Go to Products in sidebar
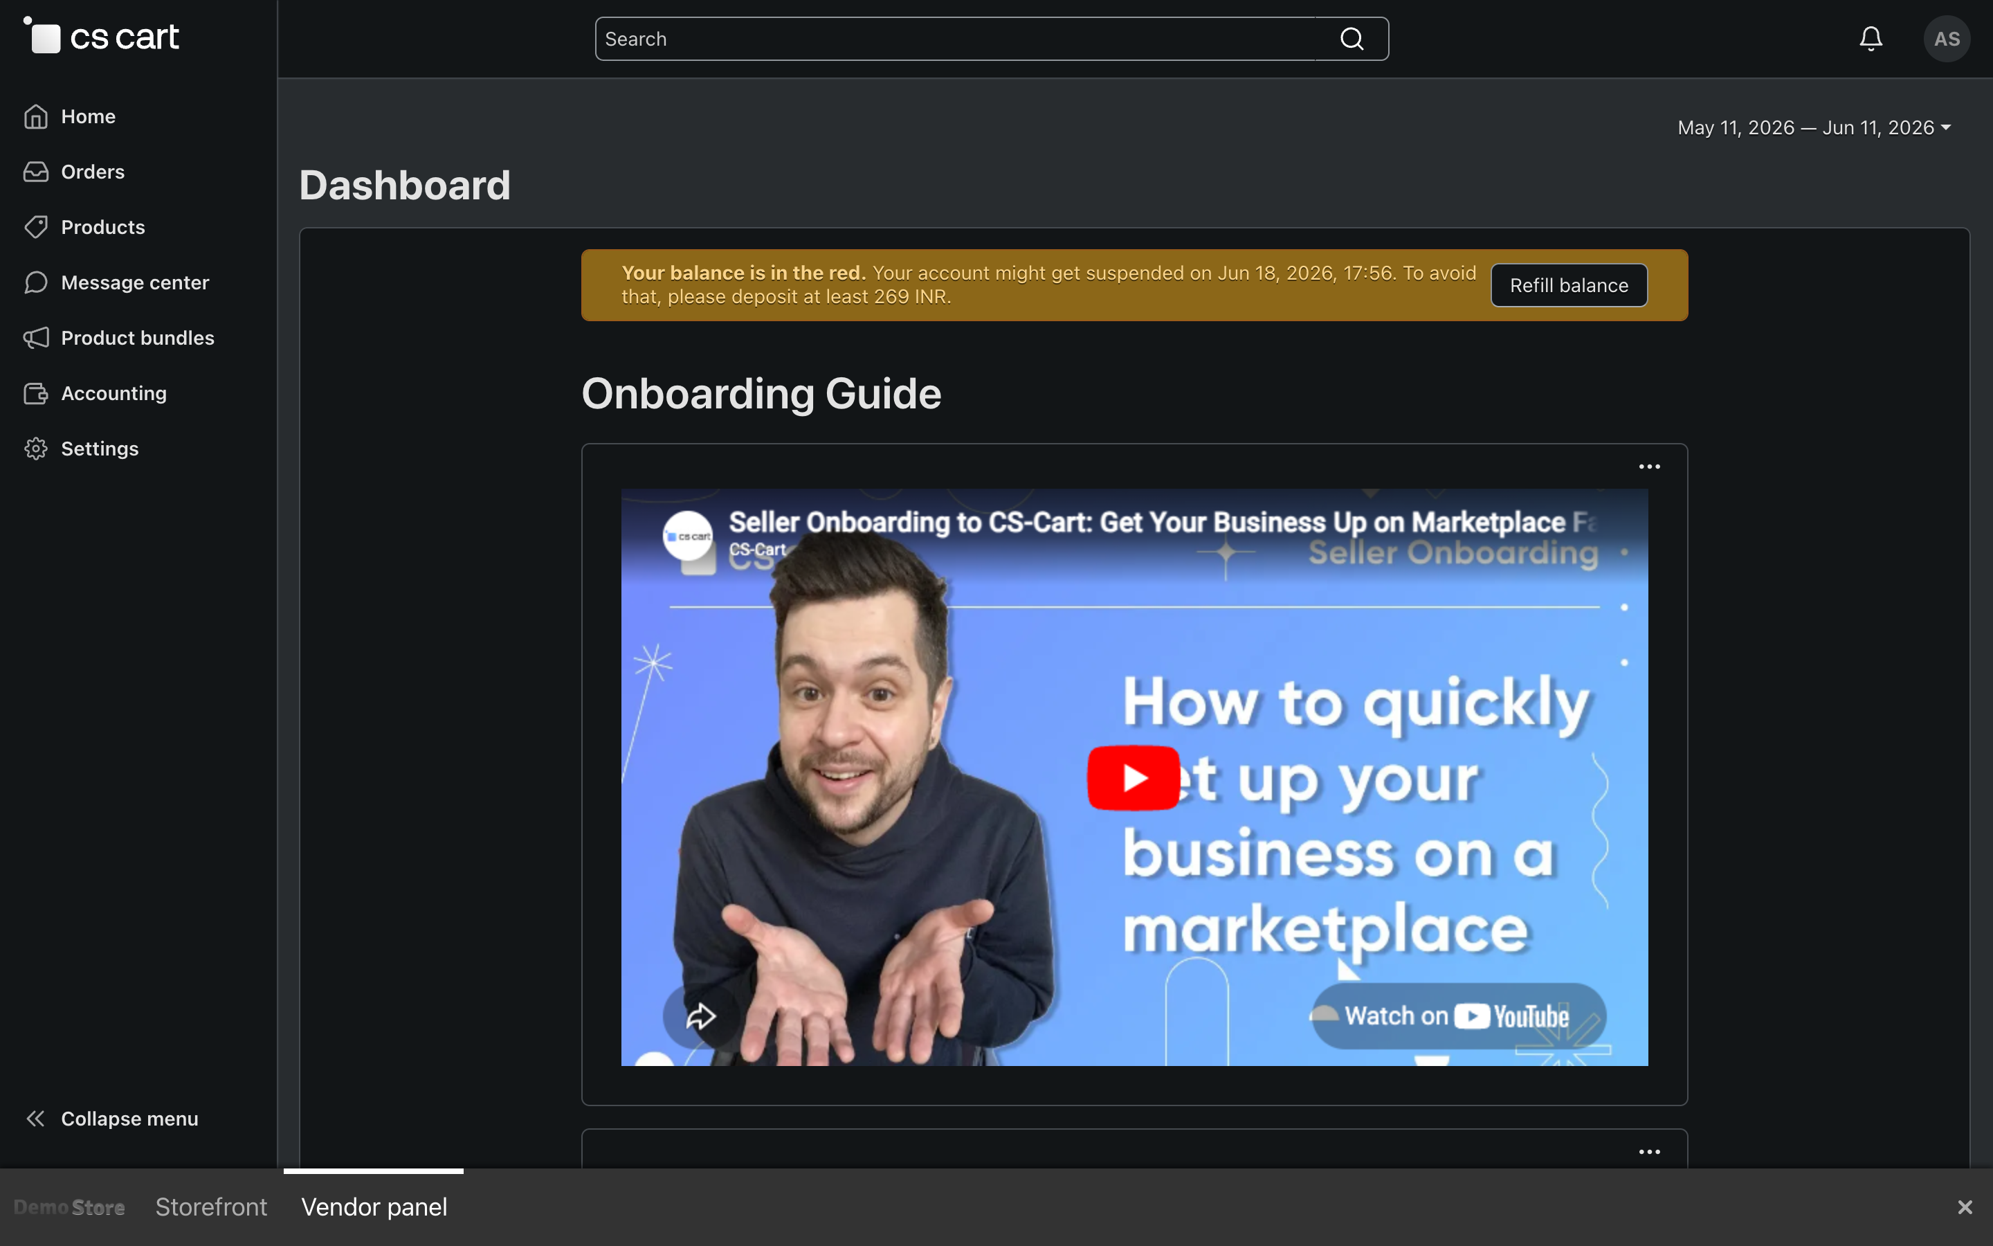 point(103,226)
